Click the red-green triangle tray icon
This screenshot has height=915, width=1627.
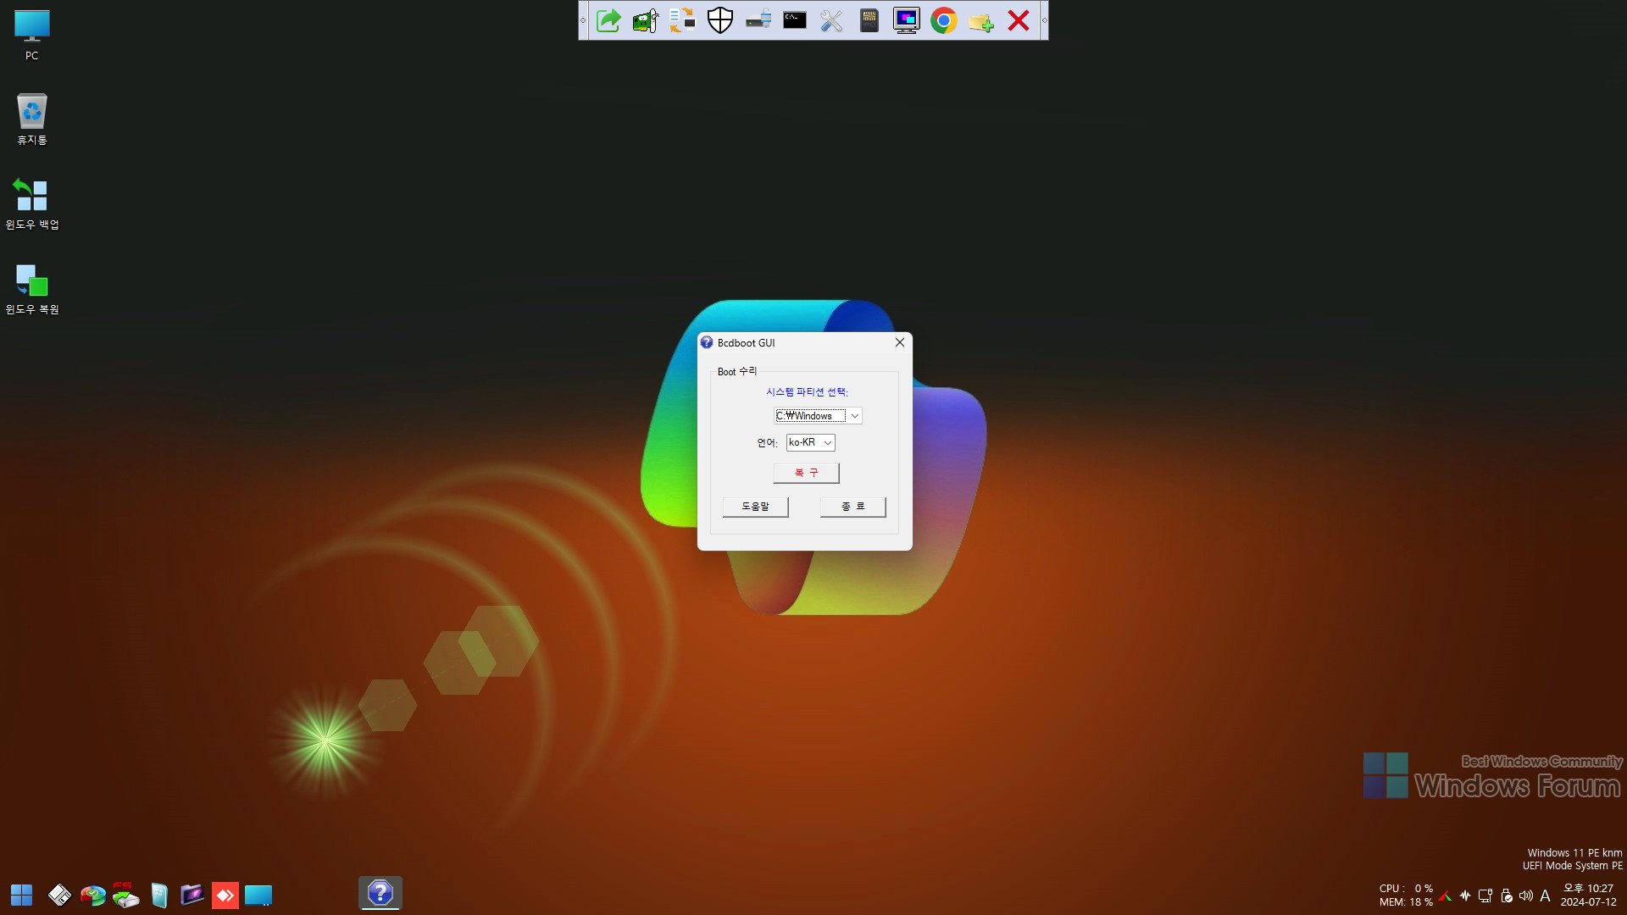coord(1446,896)
